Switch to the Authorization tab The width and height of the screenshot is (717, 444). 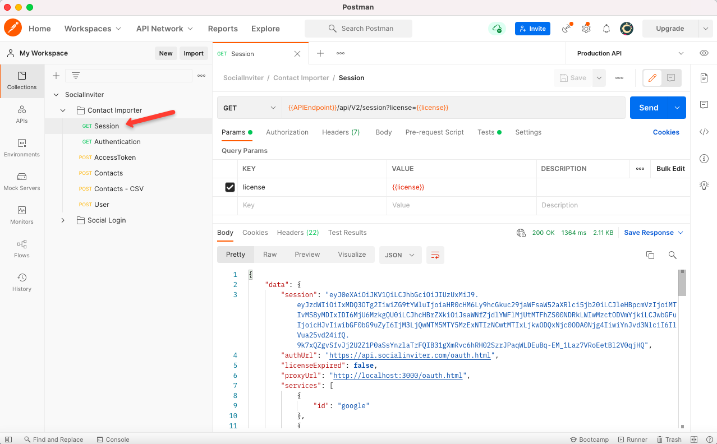tap(287, 132)
